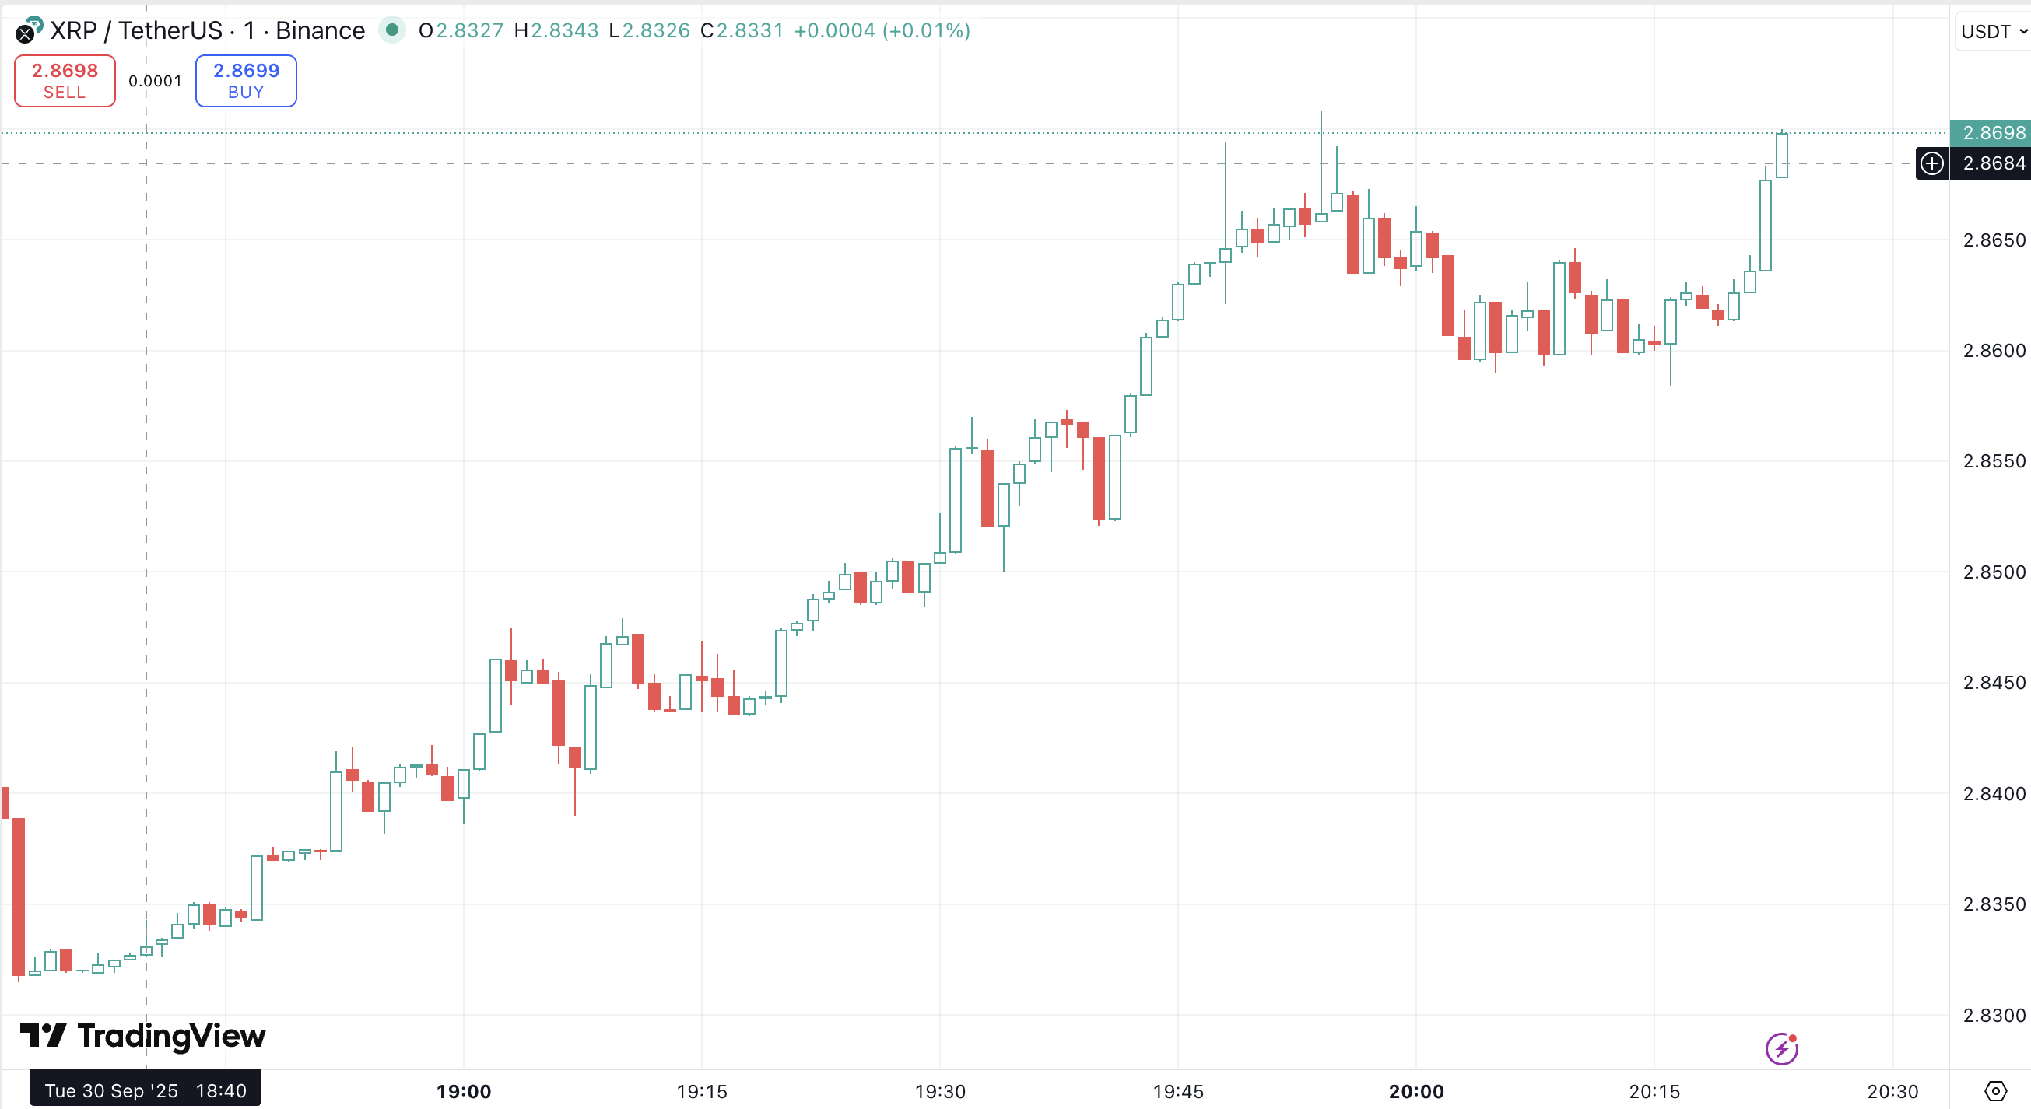The height and width of the screenshot is (1109, 2031).
Task: Click the green market status dot
Action: (392, 30)
